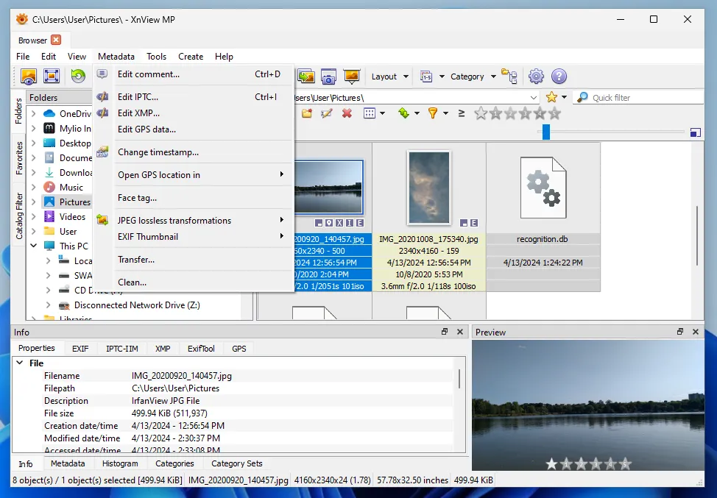
Task: Open the Favorites side tab
Action: coord(19,158)
